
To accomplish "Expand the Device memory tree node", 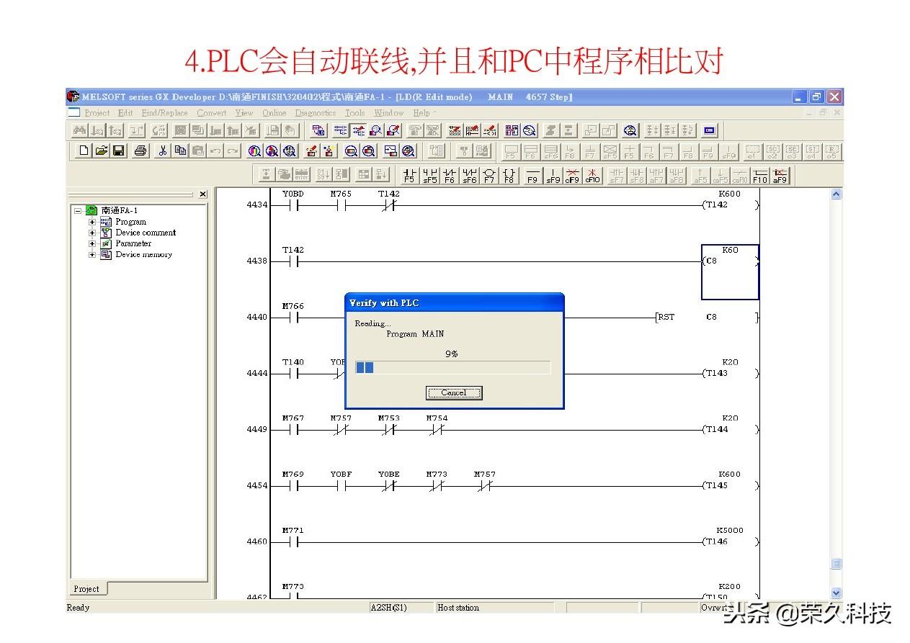I will (x=92, y=254).
